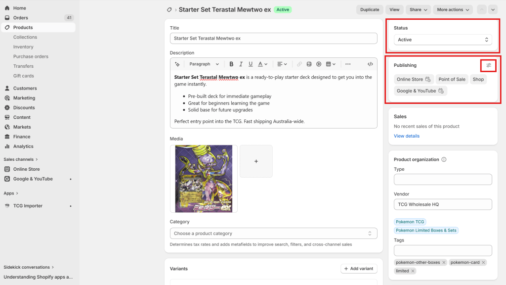Click the Tags input field
The width and height of the screenshot is (506, 285).
(x=443, y=250)
